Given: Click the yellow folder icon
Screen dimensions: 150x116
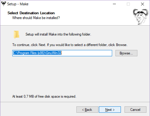Looking at the screenshot, I should [17, 34].
